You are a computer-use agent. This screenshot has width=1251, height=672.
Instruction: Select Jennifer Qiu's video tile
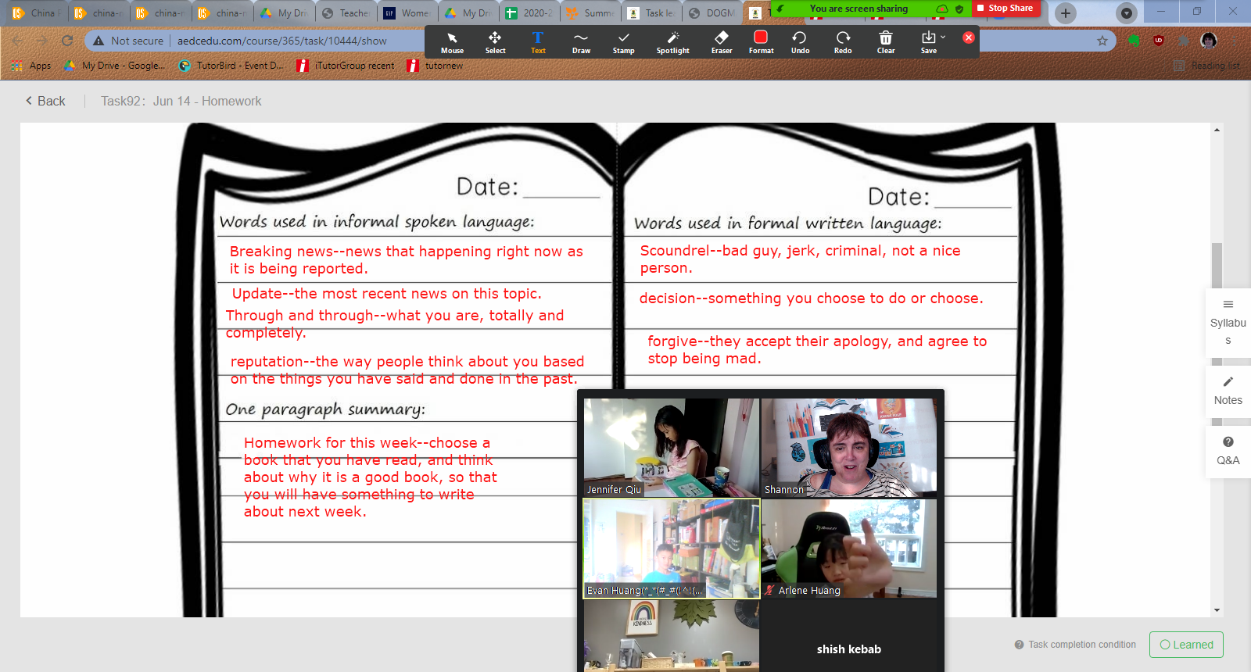pyautogui.click(x=671, y=448)
